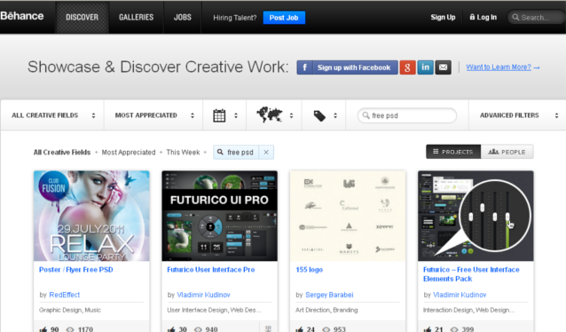Click the Sign Up link

pyautogui.click(x=443, y=17)
